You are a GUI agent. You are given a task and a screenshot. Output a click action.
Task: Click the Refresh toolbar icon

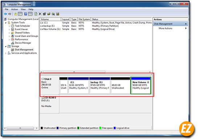click(36, 14)
